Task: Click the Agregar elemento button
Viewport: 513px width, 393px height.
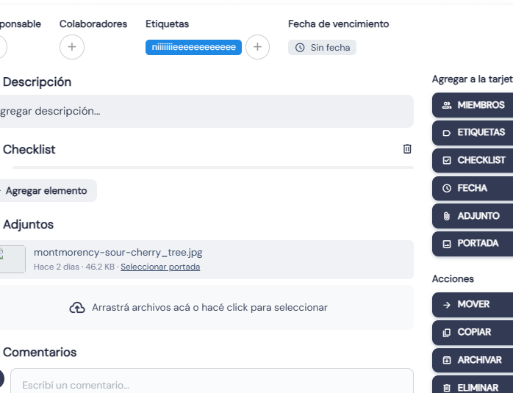Action: pyautogui.click(x=46, y=190)
